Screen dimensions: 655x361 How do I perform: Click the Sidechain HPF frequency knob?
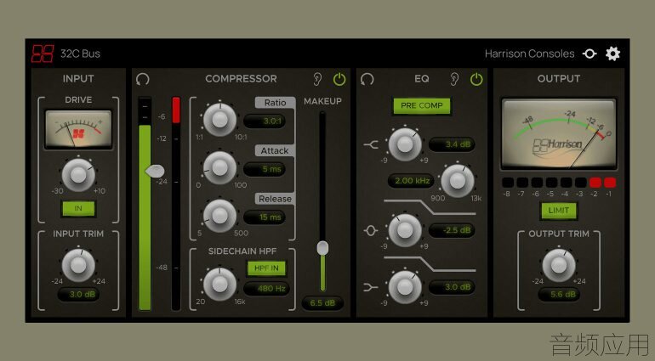pos(219,285)
